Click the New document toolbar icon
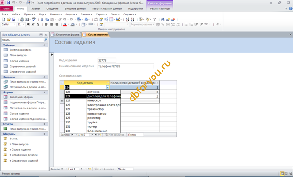Viewport: 293px width, 177px height. click(3, 19)
